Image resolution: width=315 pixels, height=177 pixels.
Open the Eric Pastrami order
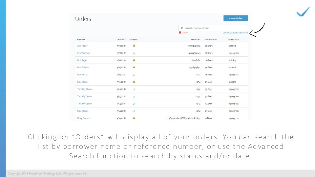84,53
